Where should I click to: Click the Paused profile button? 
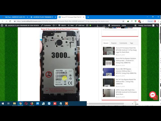click(152, 21)
